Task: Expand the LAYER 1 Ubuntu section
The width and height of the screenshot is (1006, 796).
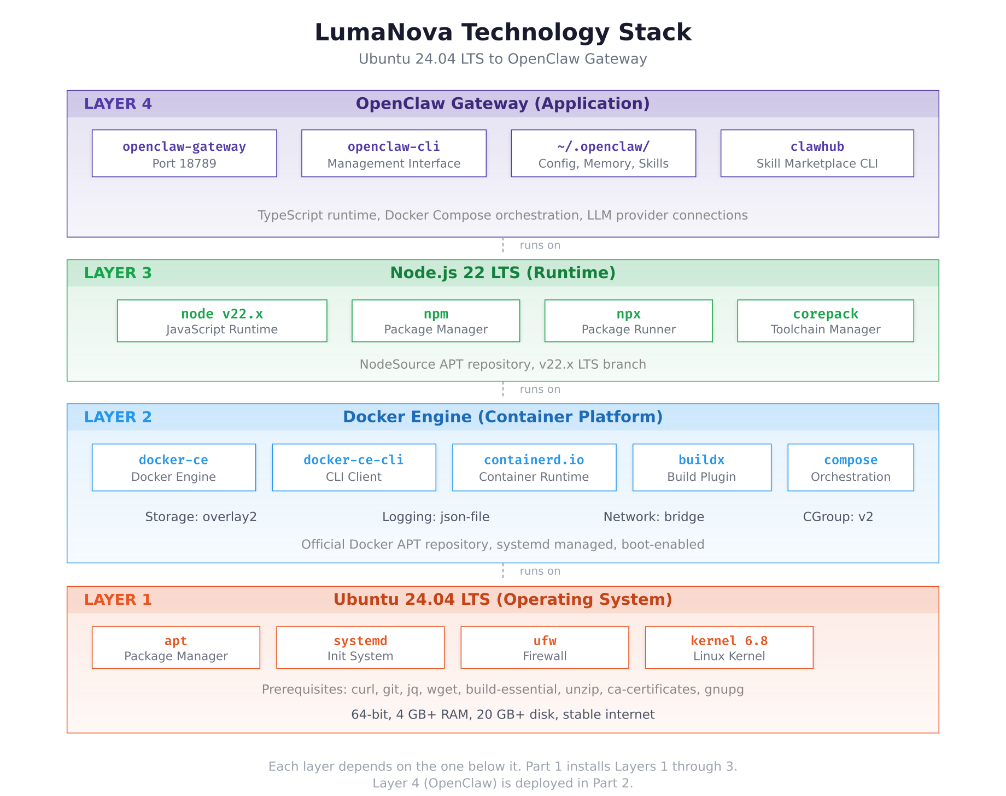Action: (502, 599)
